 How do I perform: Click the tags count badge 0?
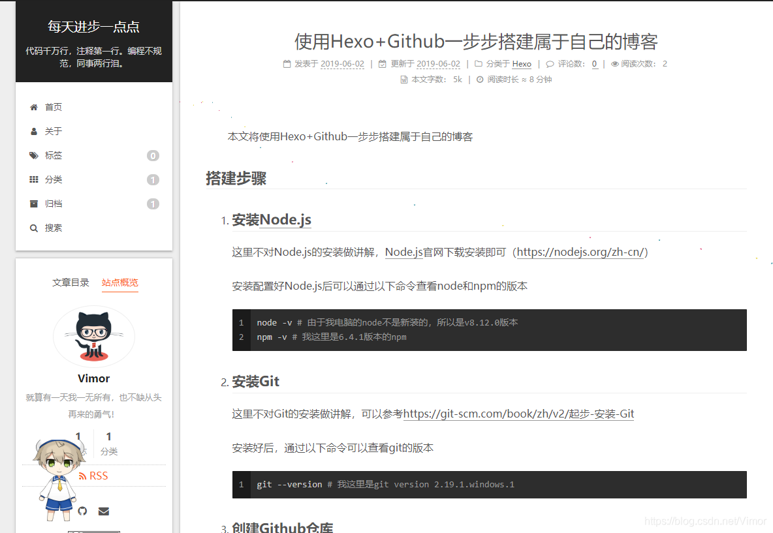(153, 156)
